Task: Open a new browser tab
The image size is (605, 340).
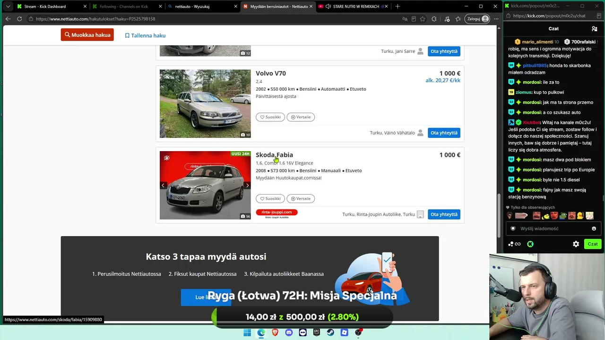Action: click(x=398, y=7)
